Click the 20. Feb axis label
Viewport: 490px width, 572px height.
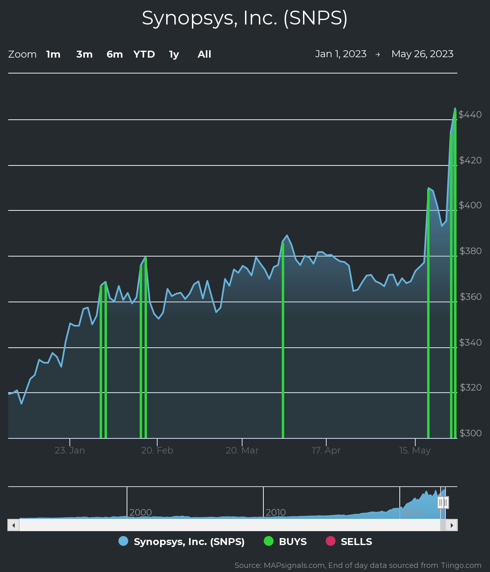[157, 450]
